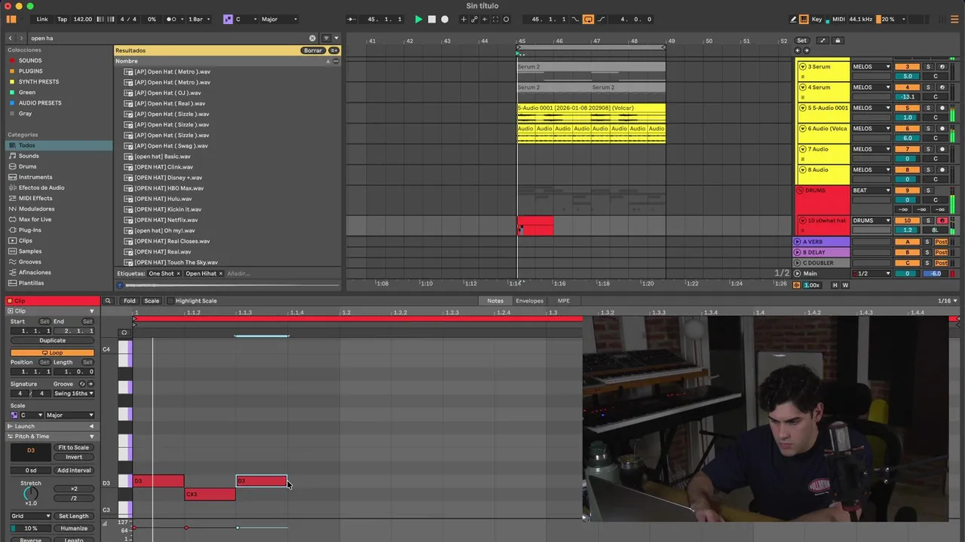The height and width of the screenshot is (542, 965).
Task: Click the Stretch knob in Pitch & Time
Action: coord(31,494)
